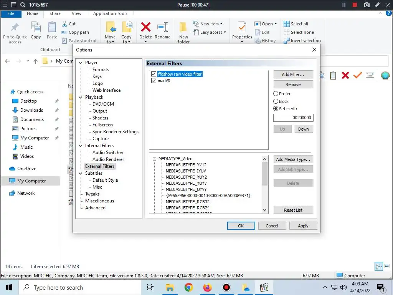This screenshot has height=295, width=393.
Task: Click Invert selection in the ribbon
Action: [x=302, y=41]
